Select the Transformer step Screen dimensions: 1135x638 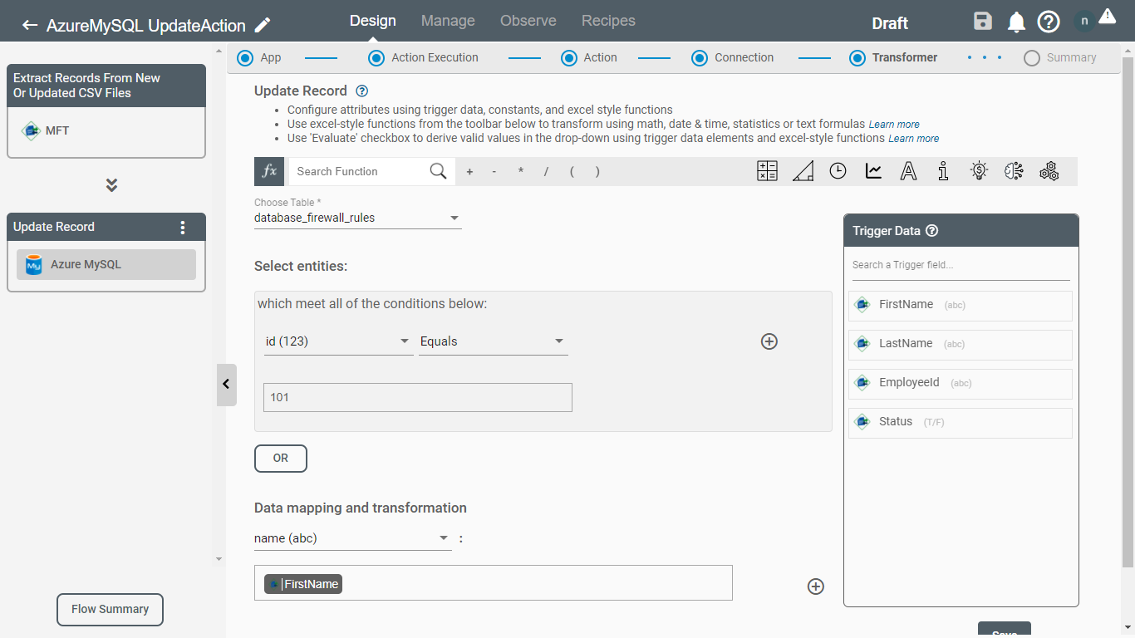pos(893,57)
